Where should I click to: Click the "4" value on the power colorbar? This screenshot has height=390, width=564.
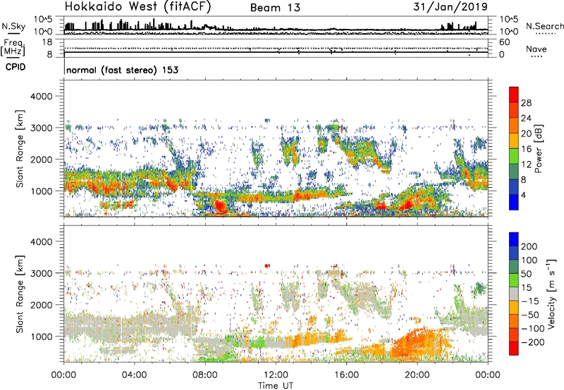pyautogui.click(x=523, y=196)
